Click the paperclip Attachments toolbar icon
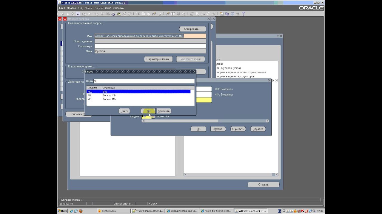 pos(213,14)
